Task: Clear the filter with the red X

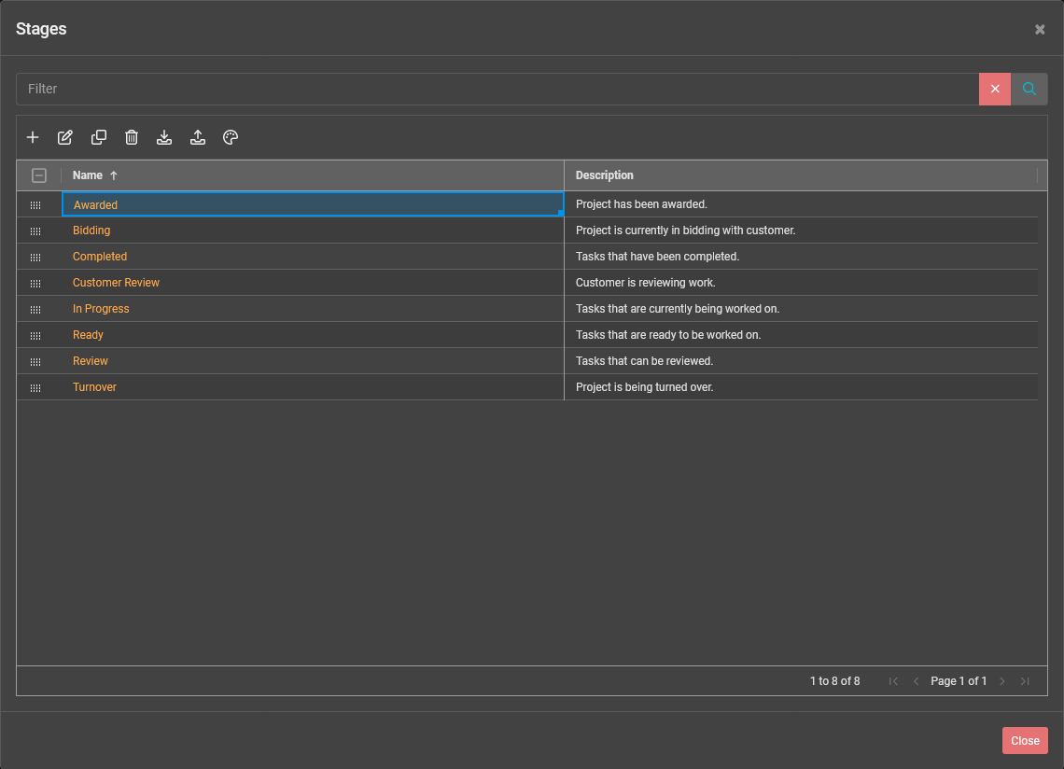Action: coord(995,89)
